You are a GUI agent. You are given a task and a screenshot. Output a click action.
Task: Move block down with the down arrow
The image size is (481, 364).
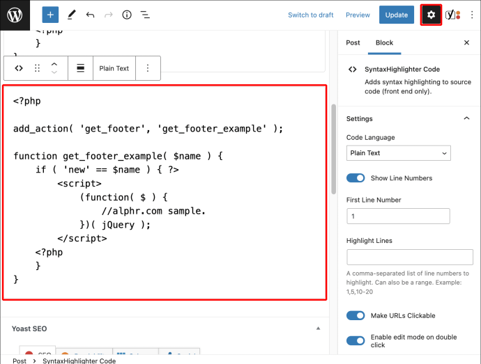click(54, 72)
